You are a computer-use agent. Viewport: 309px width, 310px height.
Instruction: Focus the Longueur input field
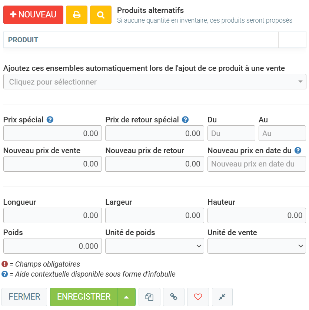coord(52,215)
